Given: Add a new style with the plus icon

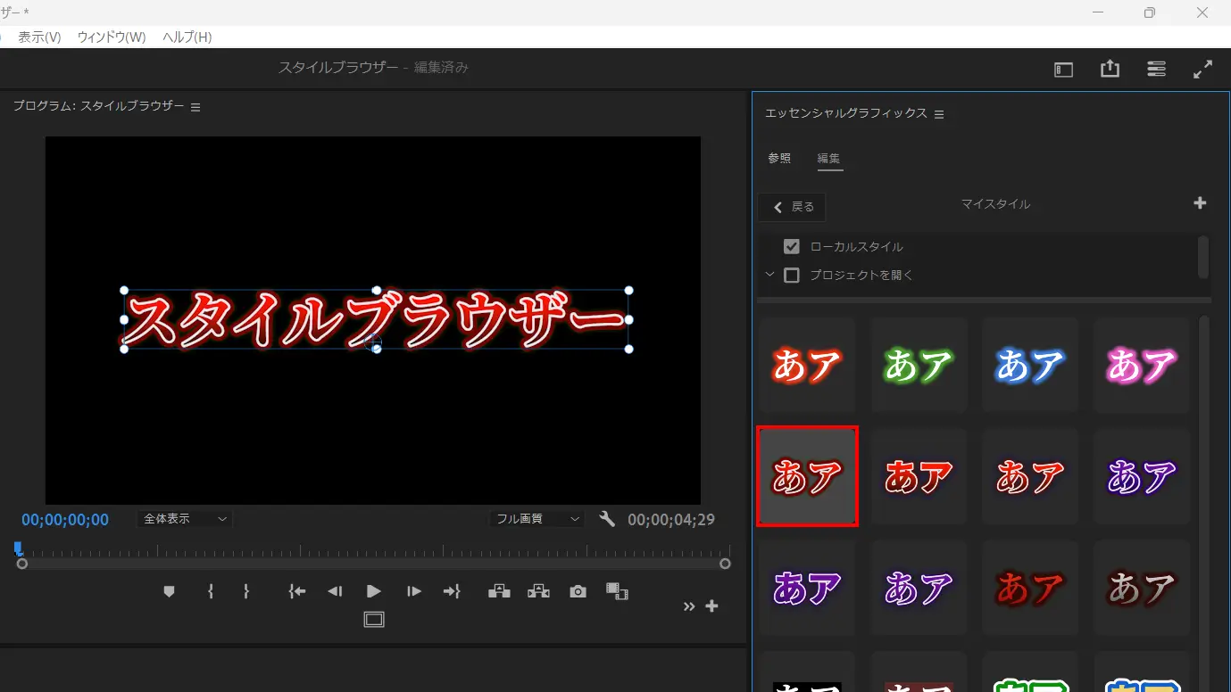Looking at the screenshot, I should (x=1200, y=203).
